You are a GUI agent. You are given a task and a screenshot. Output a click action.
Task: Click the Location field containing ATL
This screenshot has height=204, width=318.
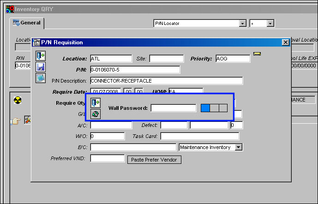111,59
